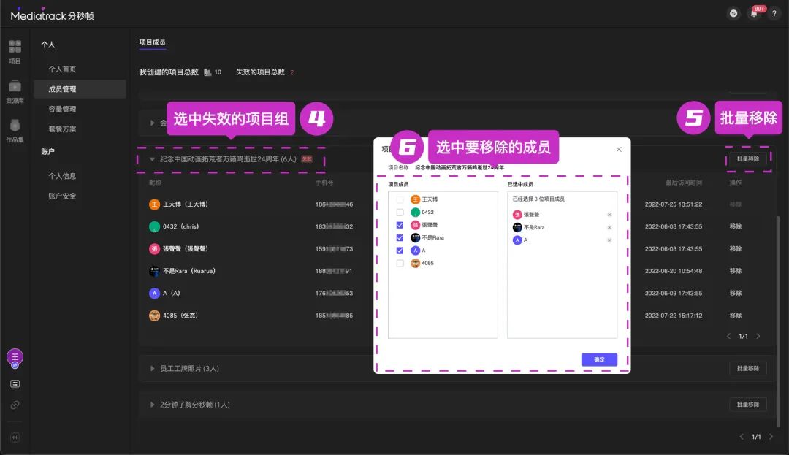Collapse the 纪念中国动画拓荒者 project group
This screenshot has height=455, width=789.
153,159
